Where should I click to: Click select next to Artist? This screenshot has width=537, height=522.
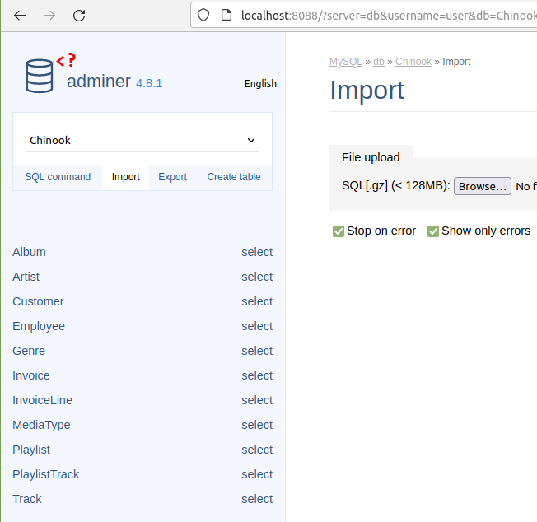257,277
